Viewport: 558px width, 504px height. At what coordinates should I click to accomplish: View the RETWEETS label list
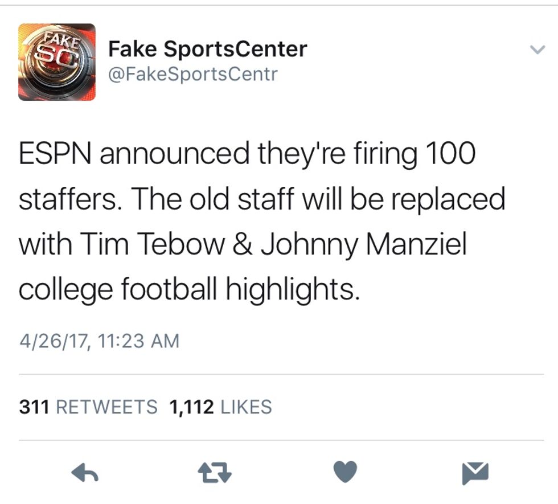coord(108,407)
